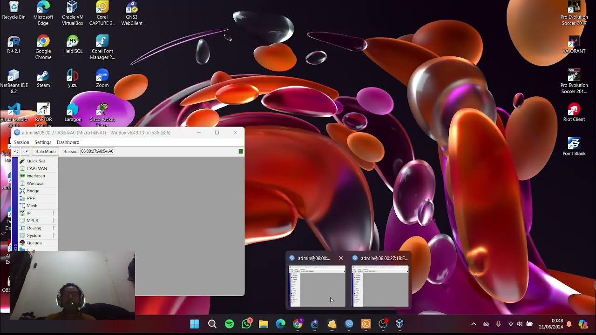
Task: Open Point Blank desktop shortcut
Action: [574, 147]
